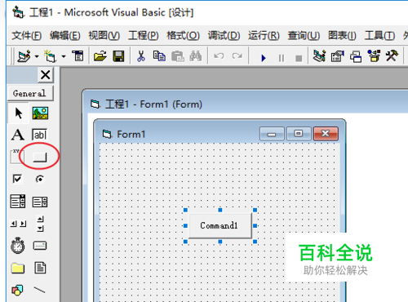Select the OptionButton tool in toolbox
Viewport: 408px width, 302px height.
click(40, 179)
